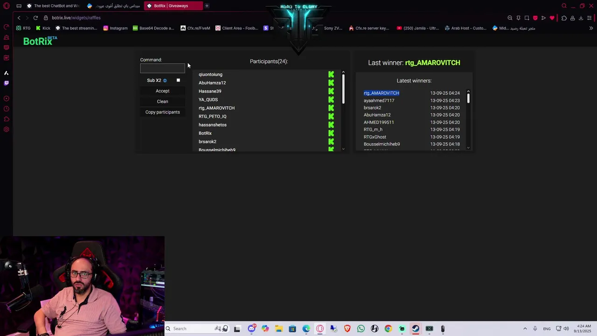Screen dimensions: 597x336
Task: Open sidebar settings gear icon
Action: tap(7, 129)
